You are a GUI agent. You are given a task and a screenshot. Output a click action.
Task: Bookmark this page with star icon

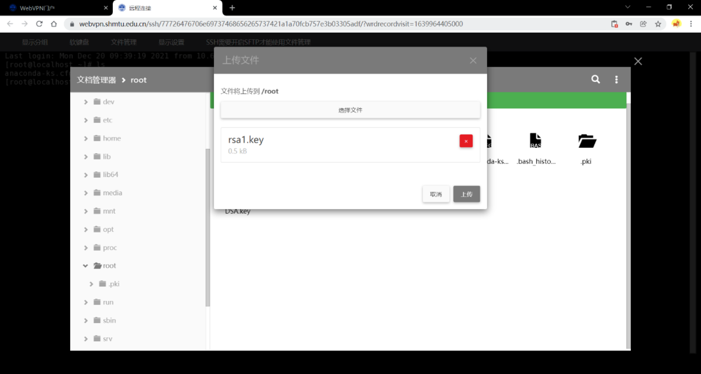658,24
